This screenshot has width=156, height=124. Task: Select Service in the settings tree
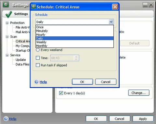pyautogui.click(x=15, y=55)
